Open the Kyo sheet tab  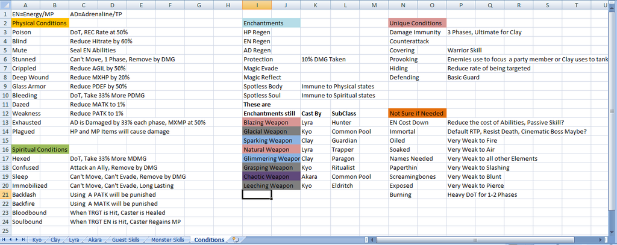tap(37, 240)
